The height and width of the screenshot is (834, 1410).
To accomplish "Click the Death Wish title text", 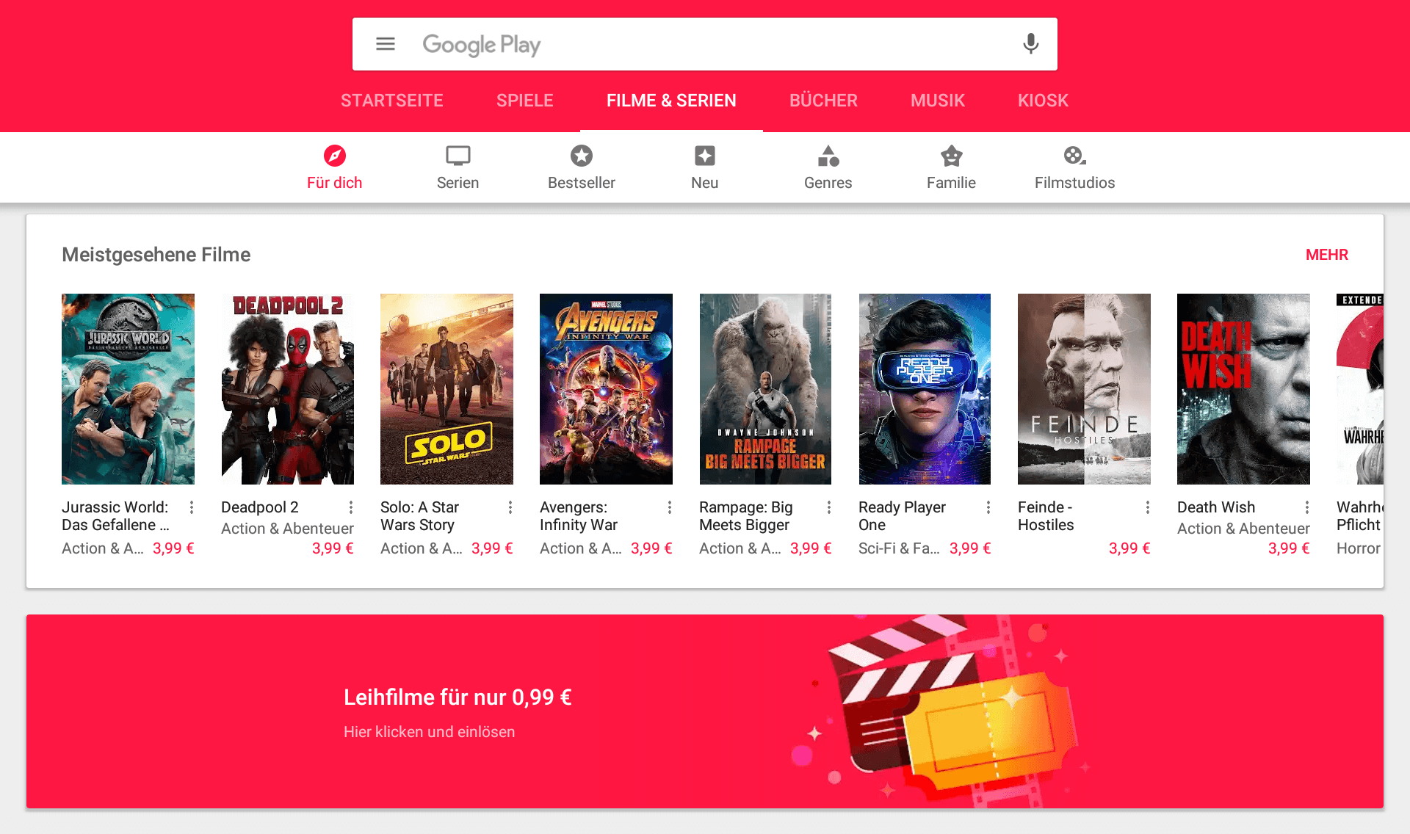I will 1216,507.
